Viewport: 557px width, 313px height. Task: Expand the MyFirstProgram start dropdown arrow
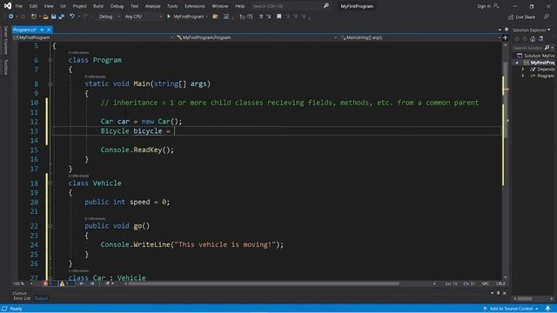(x=207, y=17)
